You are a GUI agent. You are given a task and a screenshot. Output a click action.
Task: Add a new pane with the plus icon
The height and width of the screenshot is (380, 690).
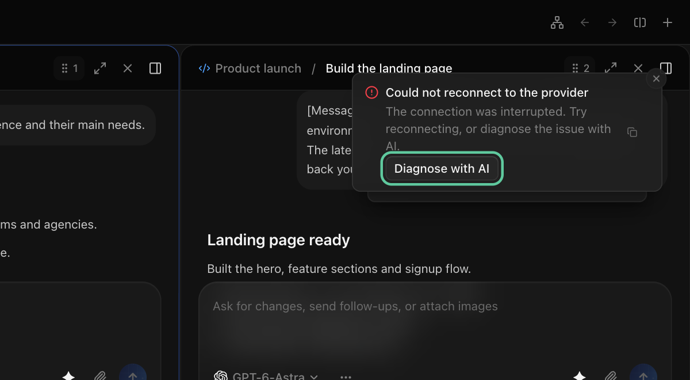[x=668, y=22]
